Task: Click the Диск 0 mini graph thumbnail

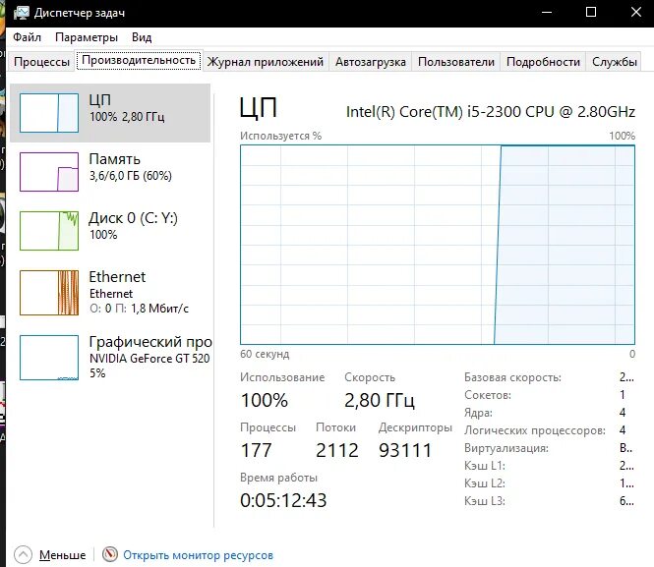Action: 49,231
